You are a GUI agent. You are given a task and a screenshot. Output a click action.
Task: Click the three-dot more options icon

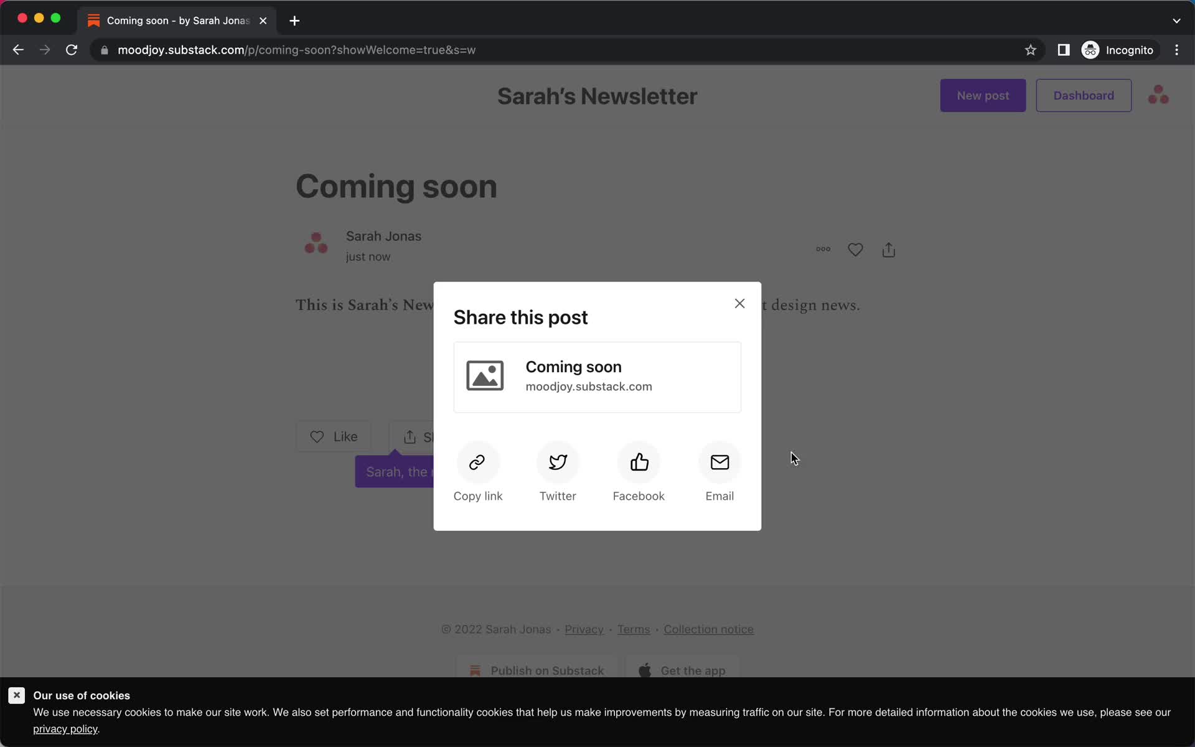[x=822, y=249]
